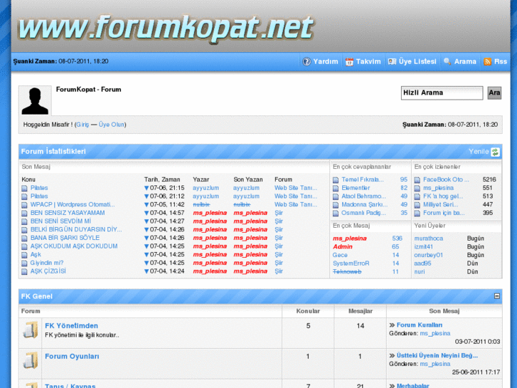This screenshot has width=517, height=388.
Task: Click the page icon beside BEN SENSIZ YASAYAMAM
Action: (24, 214)
